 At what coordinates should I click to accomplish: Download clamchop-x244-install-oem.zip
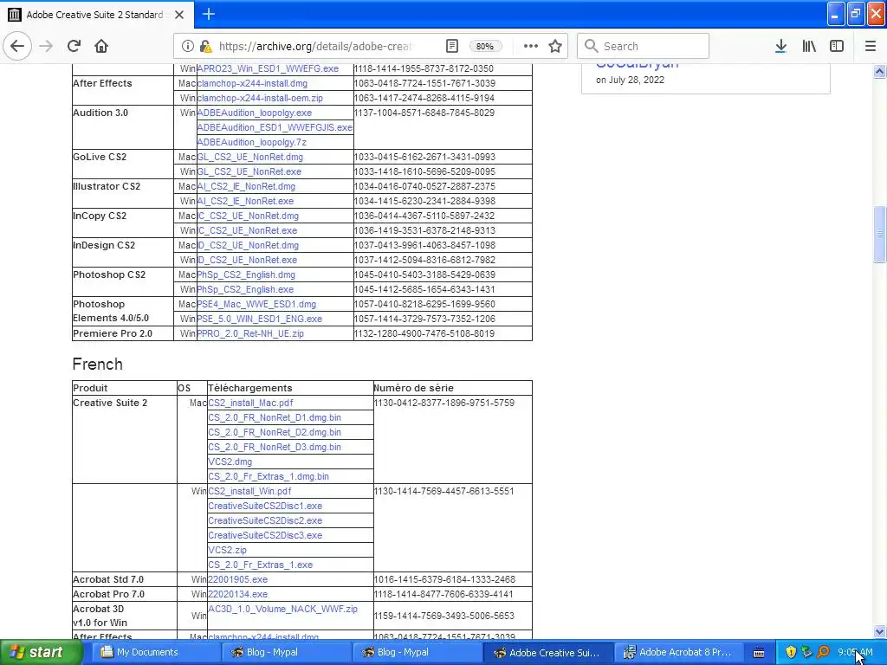260,98
